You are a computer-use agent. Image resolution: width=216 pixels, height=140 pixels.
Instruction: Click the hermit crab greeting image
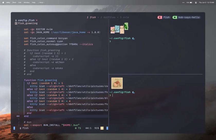[117, 83]
